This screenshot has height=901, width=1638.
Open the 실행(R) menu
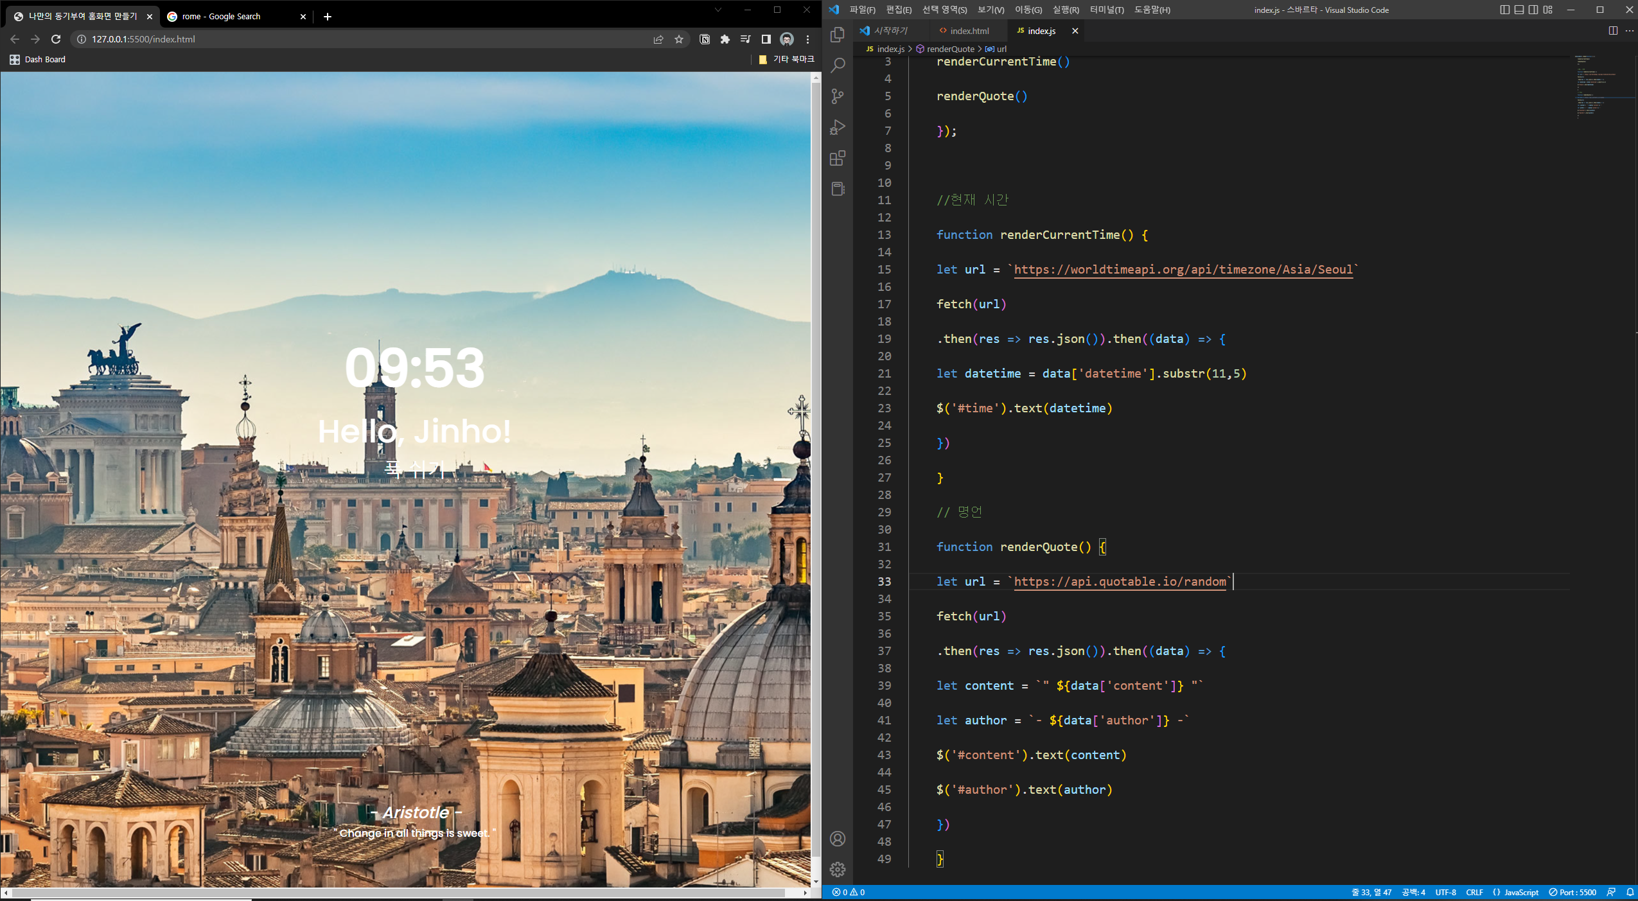coord(1066,10)
